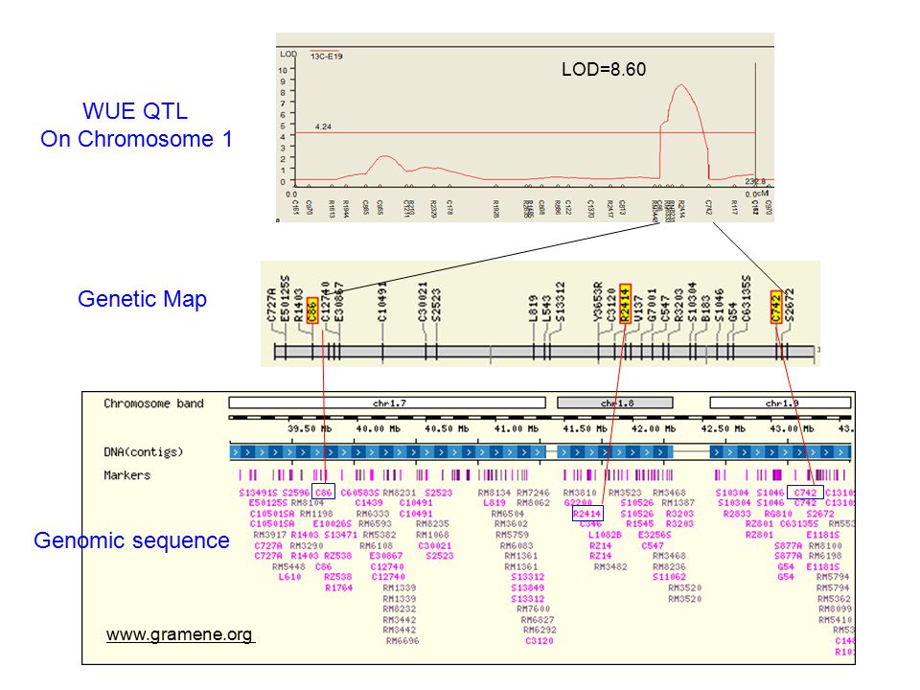Click the 42.00 Mb scale label
The image size is (920, 690).
(x=654, y=429)
